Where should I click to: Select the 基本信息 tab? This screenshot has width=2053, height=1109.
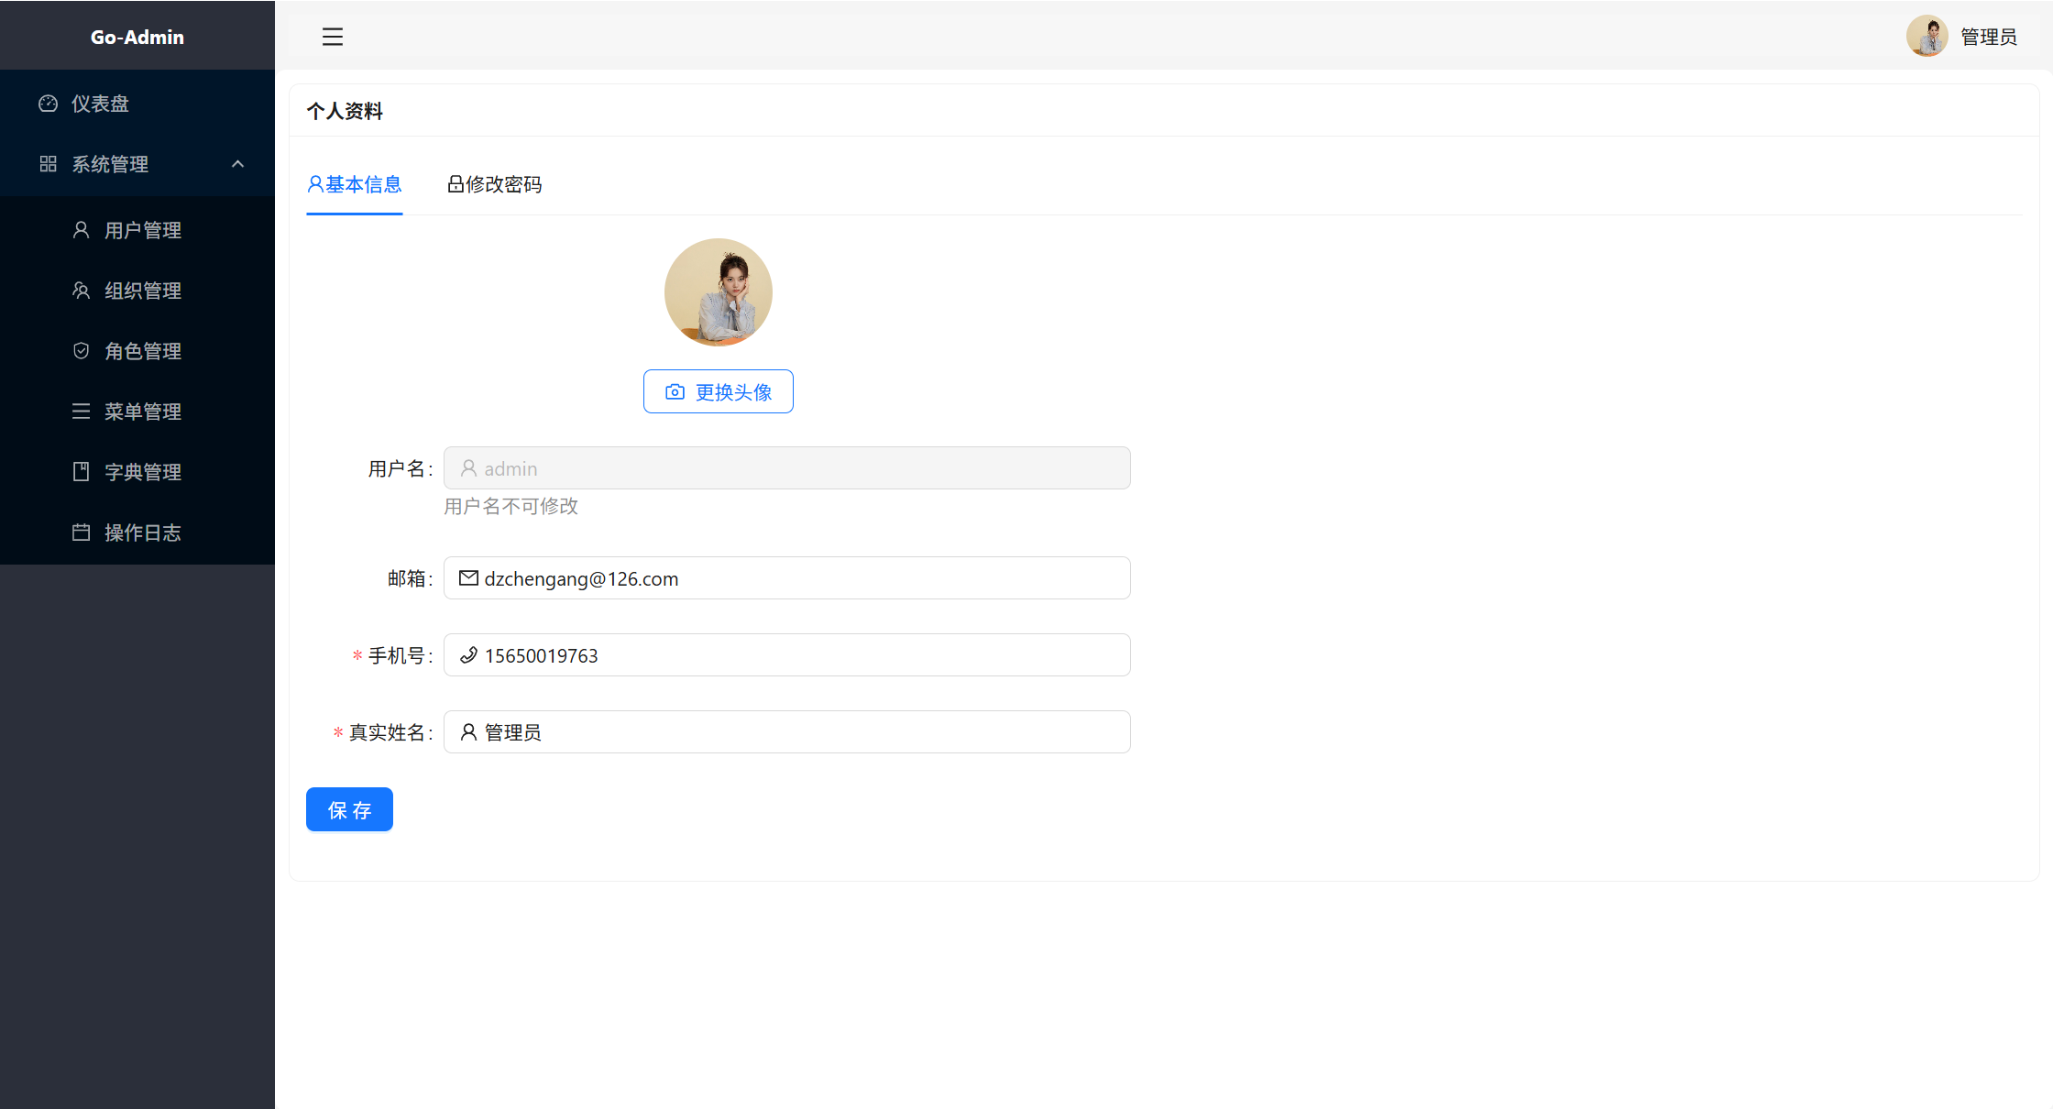[x=355, y=184]
